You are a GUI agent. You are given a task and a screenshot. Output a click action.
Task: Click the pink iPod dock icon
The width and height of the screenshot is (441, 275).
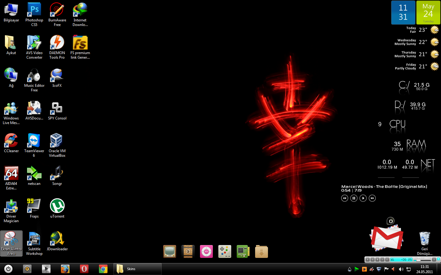(206, 251)
